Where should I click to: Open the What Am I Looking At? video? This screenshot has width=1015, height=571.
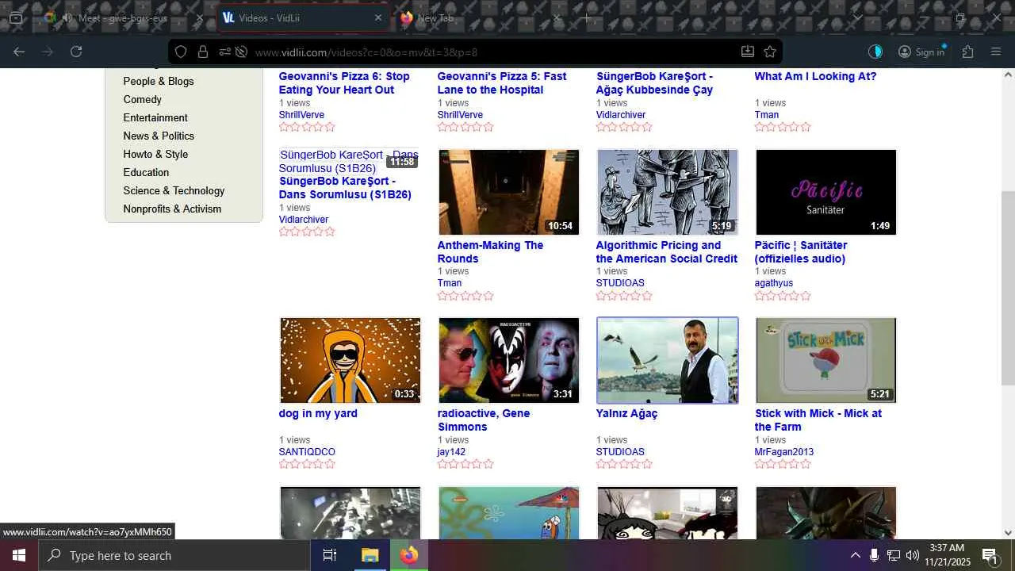815,76
